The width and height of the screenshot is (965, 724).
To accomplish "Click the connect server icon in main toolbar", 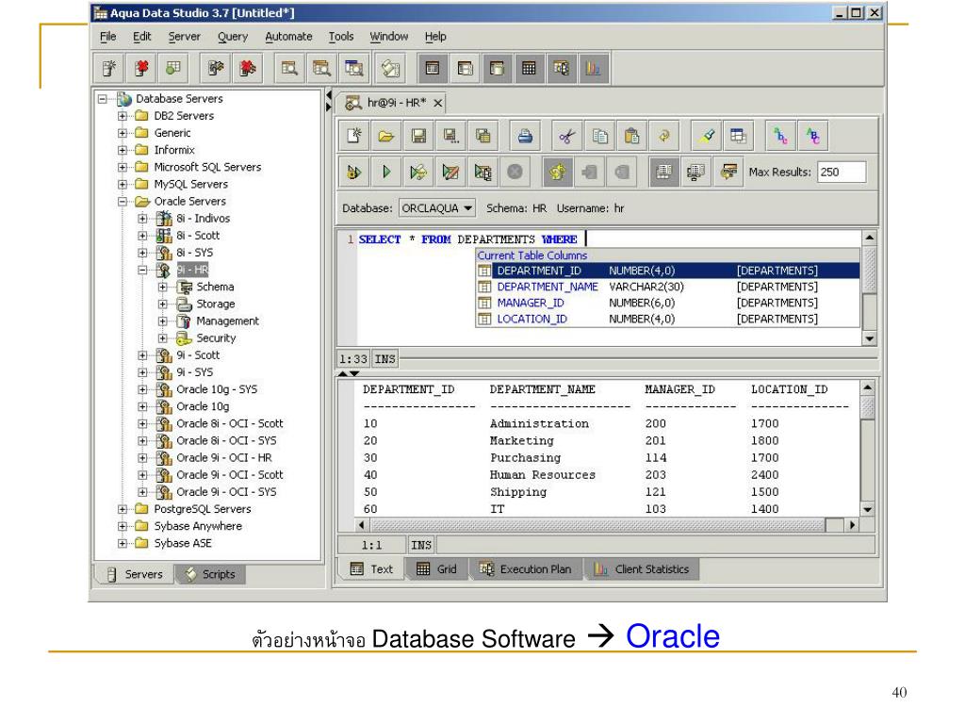I will pos(216,68).
